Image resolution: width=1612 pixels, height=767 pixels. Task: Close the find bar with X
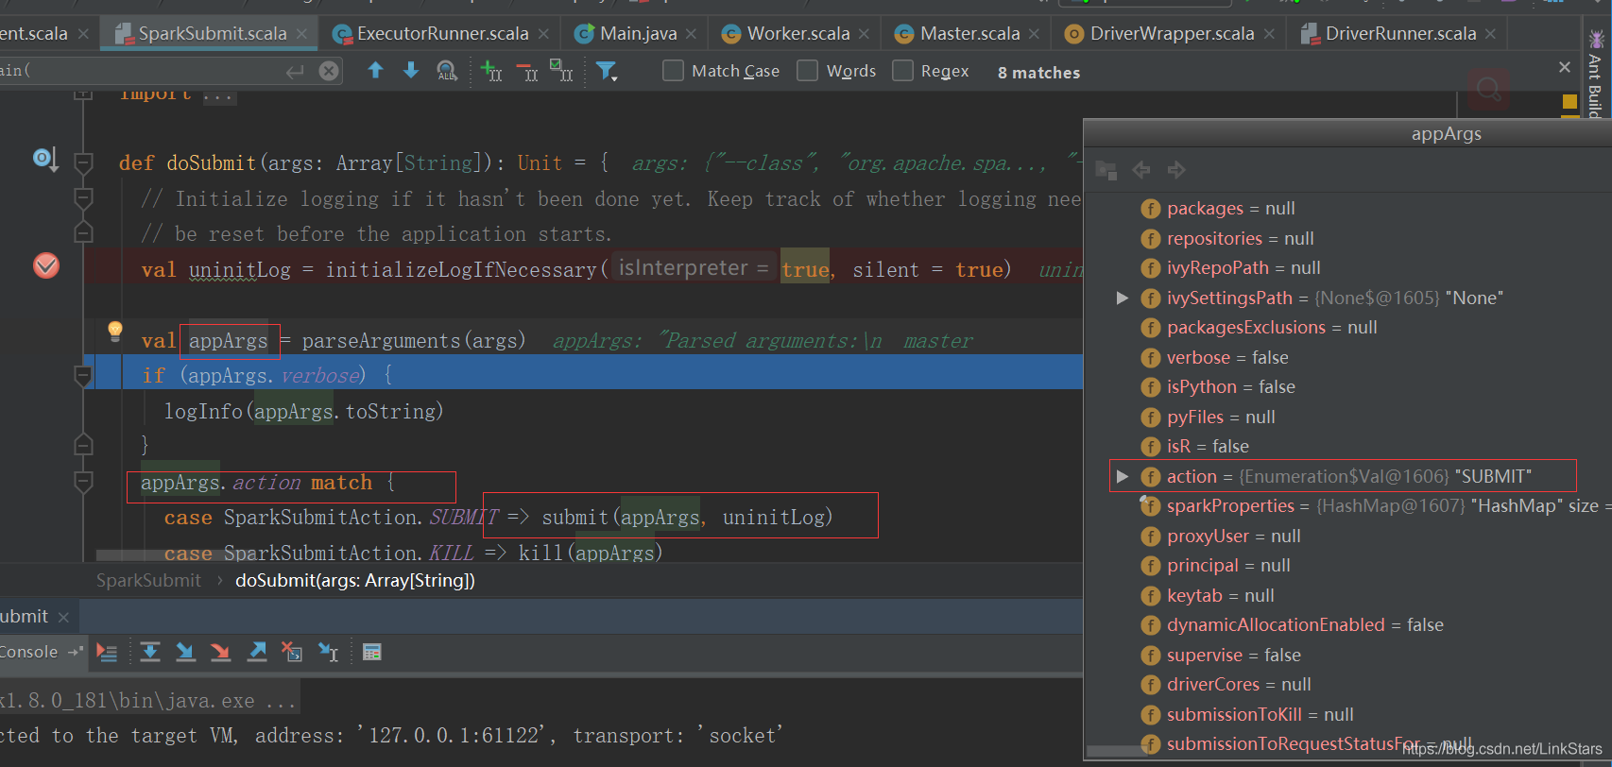(x=1565, y=67)
